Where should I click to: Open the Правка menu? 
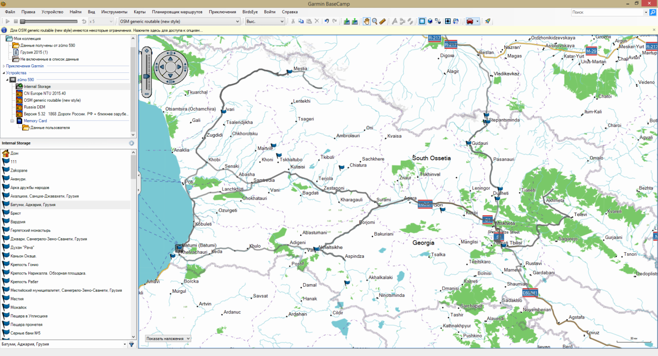(28, 11)
